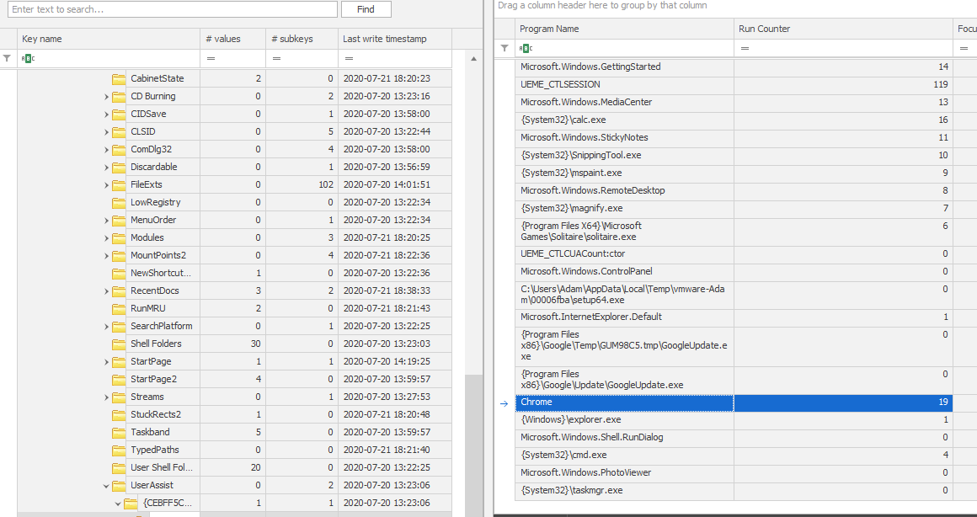Image resolution: width=977 pixels, height=517 pixels.
Task: Click the Shell Folders folder icon
Action: pos(119,344)
